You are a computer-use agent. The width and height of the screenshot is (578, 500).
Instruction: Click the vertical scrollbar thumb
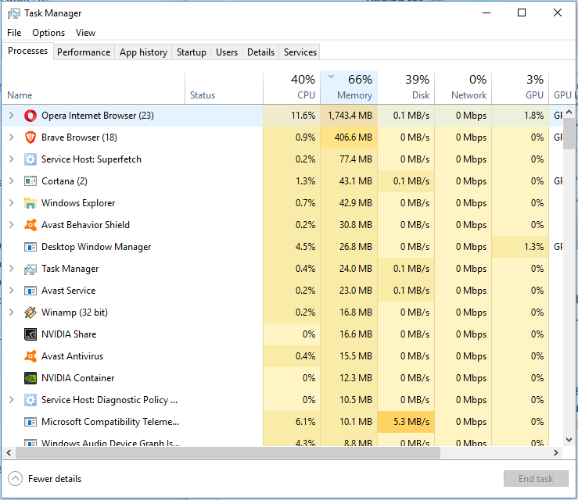pos(569,134)
